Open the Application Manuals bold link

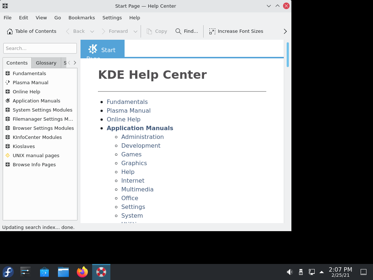click(140, 128)
